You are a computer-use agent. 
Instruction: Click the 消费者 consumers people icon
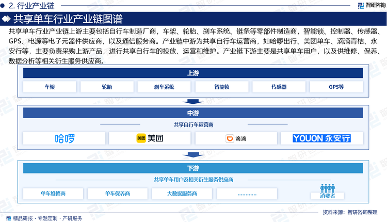(328, 188)
